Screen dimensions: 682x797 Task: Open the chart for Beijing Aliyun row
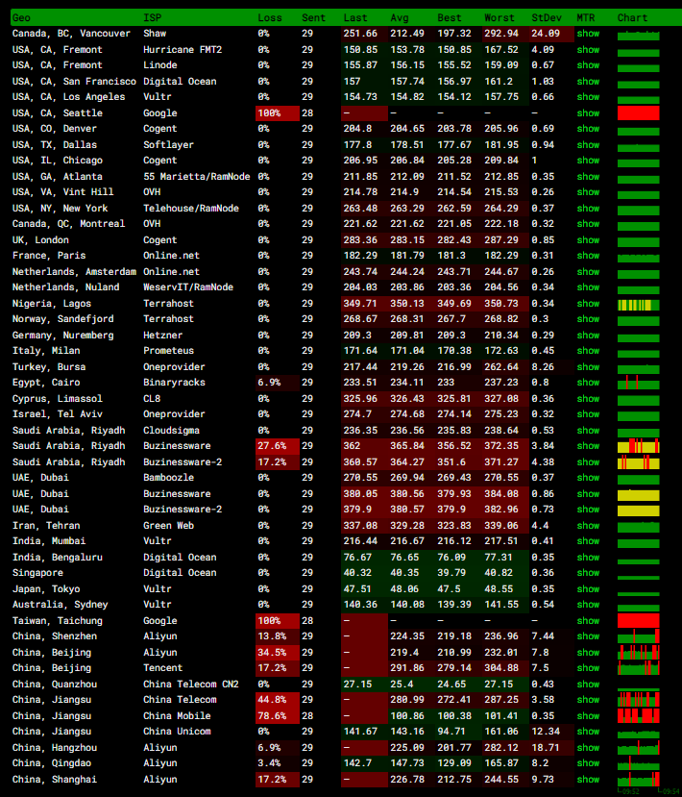639,652
